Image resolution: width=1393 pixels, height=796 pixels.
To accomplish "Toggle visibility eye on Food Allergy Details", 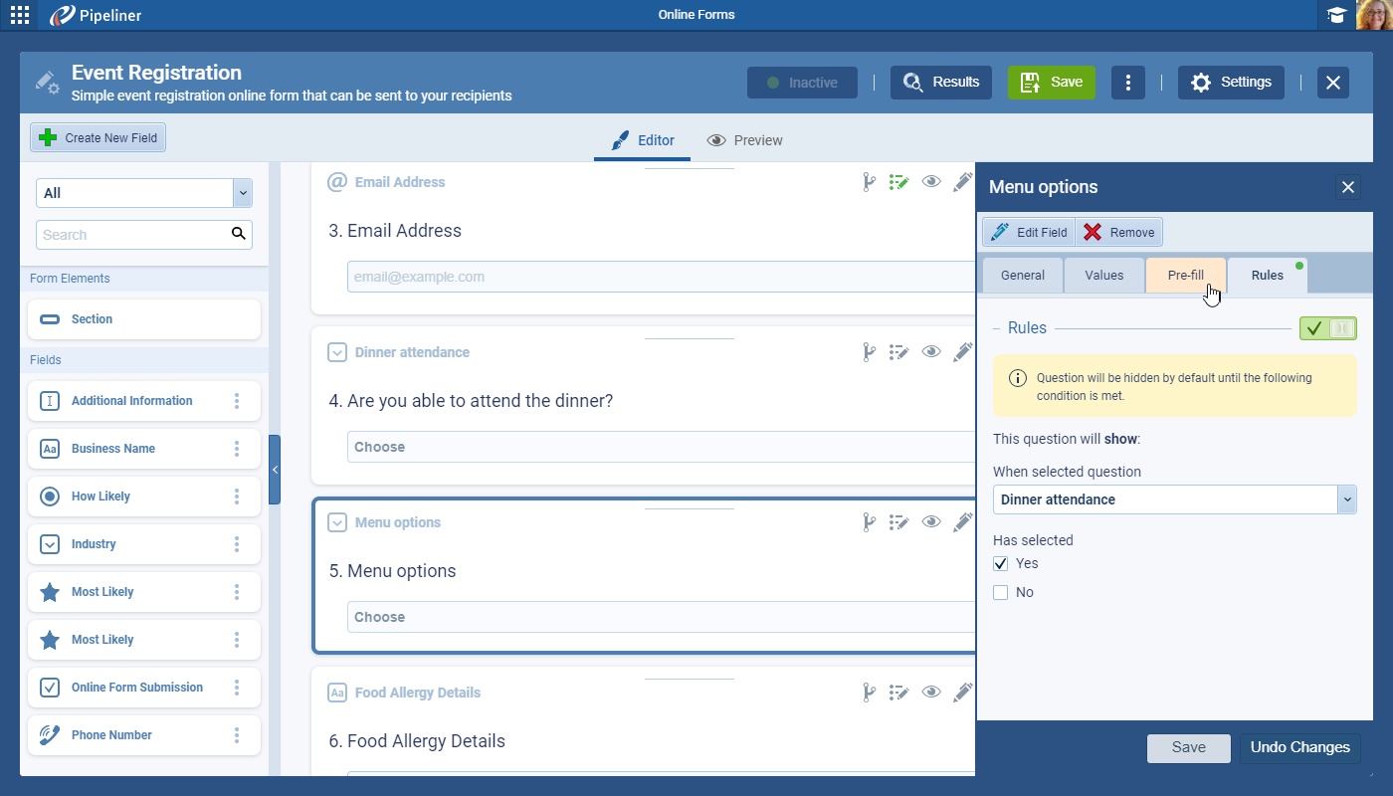I will pyautogui.click(x=931, y=693).
